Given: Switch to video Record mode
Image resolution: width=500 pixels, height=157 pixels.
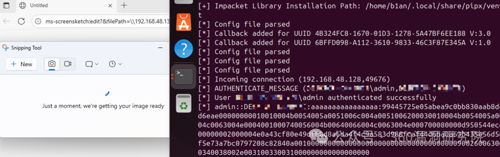Looking at the screenshot, I should 68,64.
